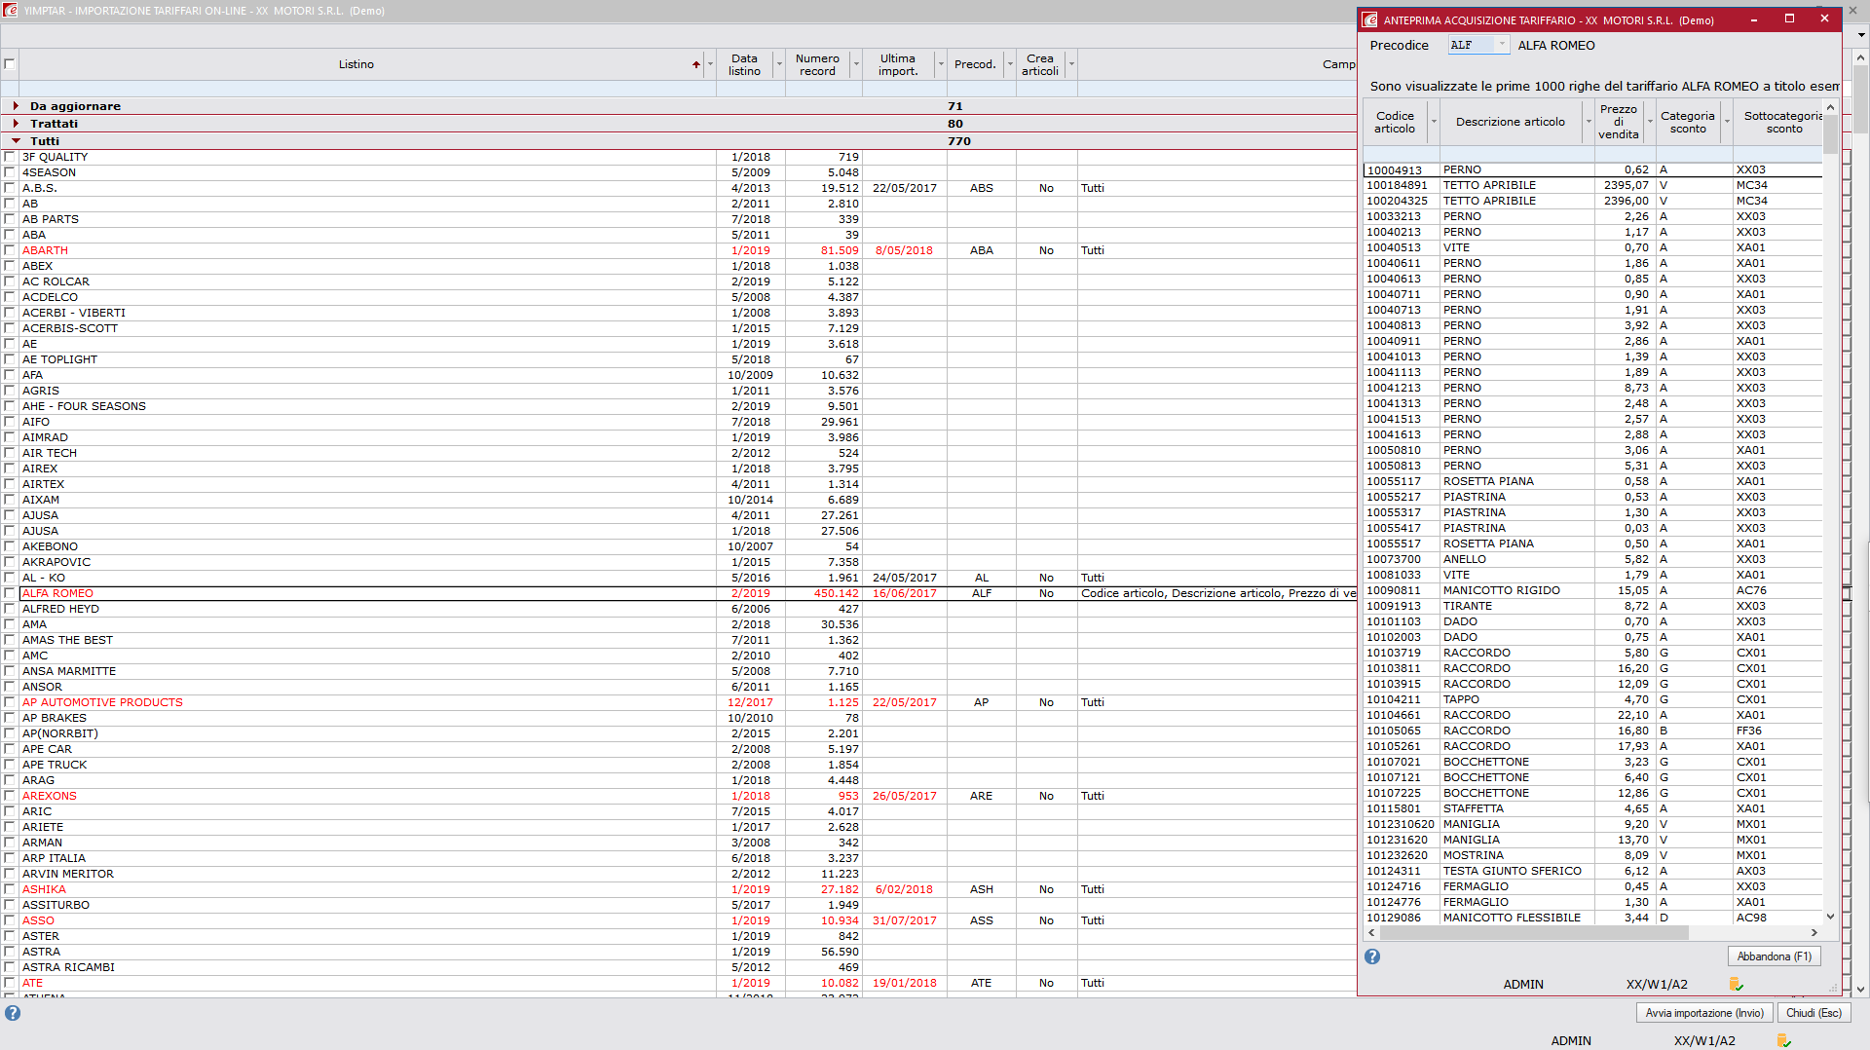The image size is (1870, 1050).
Task: Collapse the Tutti group
Action: point(16,141)
